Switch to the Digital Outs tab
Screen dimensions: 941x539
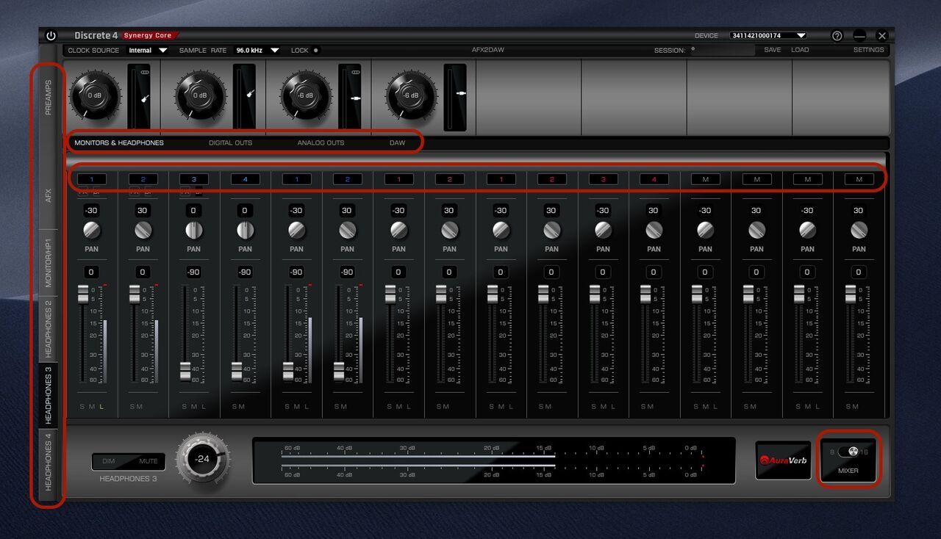[x=230, y=142]
